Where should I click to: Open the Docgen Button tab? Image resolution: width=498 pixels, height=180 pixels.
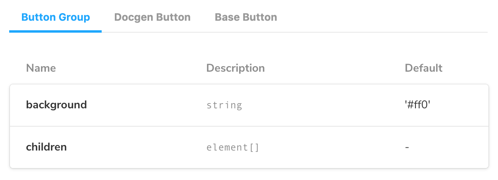coord(152,18)
